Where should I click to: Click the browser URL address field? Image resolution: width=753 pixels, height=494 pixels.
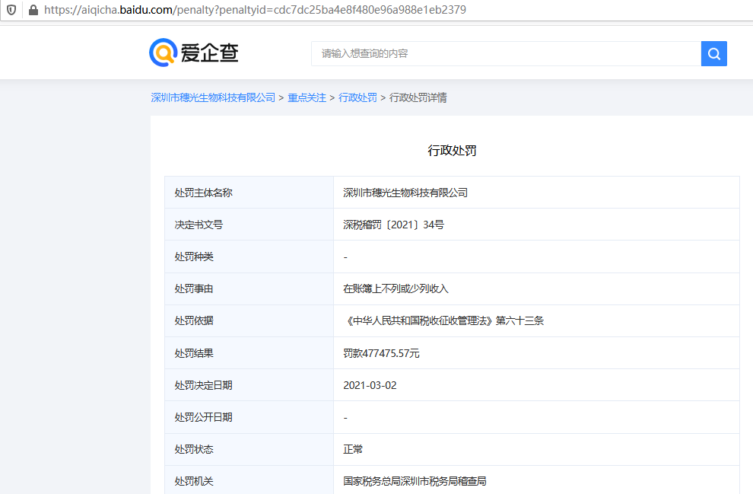(255, 10)
